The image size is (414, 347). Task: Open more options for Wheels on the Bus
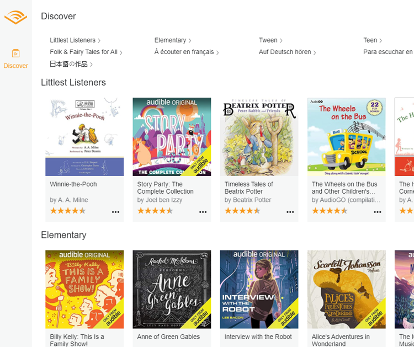tap(378, 212)
